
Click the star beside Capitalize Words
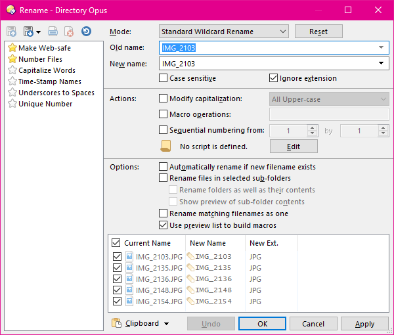12,70
